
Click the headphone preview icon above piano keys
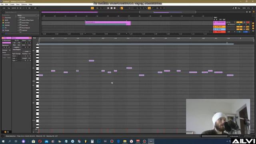pos(37,44)
